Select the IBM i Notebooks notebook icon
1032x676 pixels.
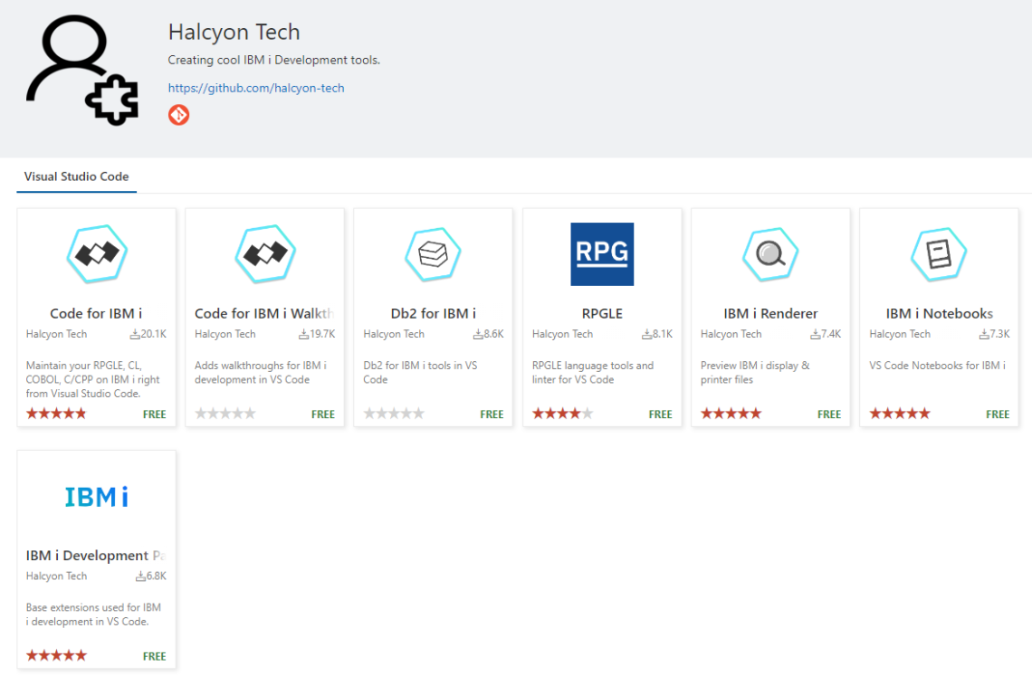point(938,253)
